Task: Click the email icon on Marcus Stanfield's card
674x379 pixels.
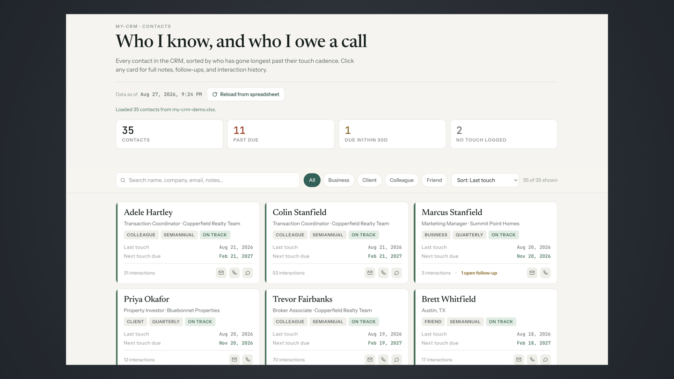Action: [532, 273]
